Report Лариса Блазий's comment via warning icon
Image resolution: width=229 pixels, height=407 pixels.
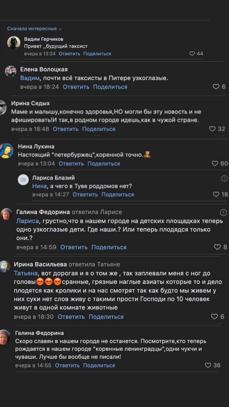click(x=225, y=178)
